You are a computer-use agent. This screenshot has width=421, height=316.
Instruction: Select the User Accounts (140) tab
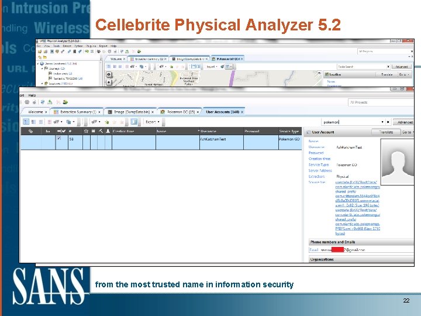point(222,112)
